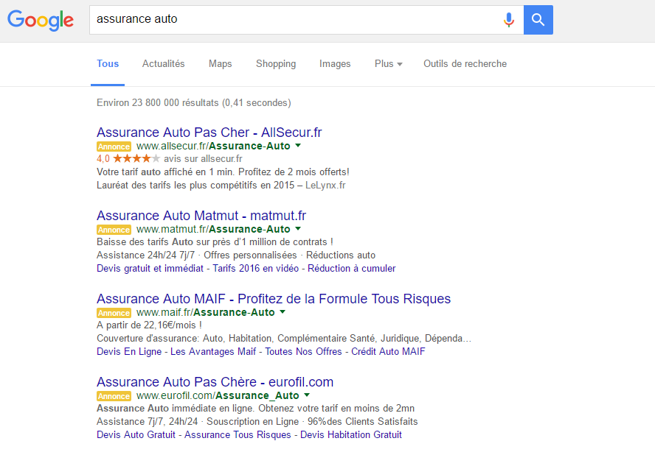Screen dimensions: 655x455
Task: Click the star rating for allsecur.fr
Action: click(x=136, y=158)
